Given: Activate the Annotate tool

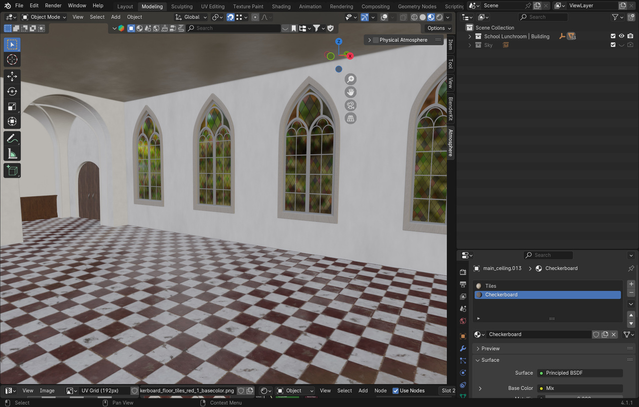Looking at the screenshot, I should tap(12, 139).
